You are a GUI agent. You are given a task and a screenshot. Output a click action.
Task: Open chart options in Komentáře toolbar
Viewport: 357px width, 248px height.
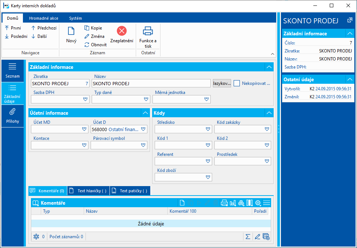click(x=233, y=203)
